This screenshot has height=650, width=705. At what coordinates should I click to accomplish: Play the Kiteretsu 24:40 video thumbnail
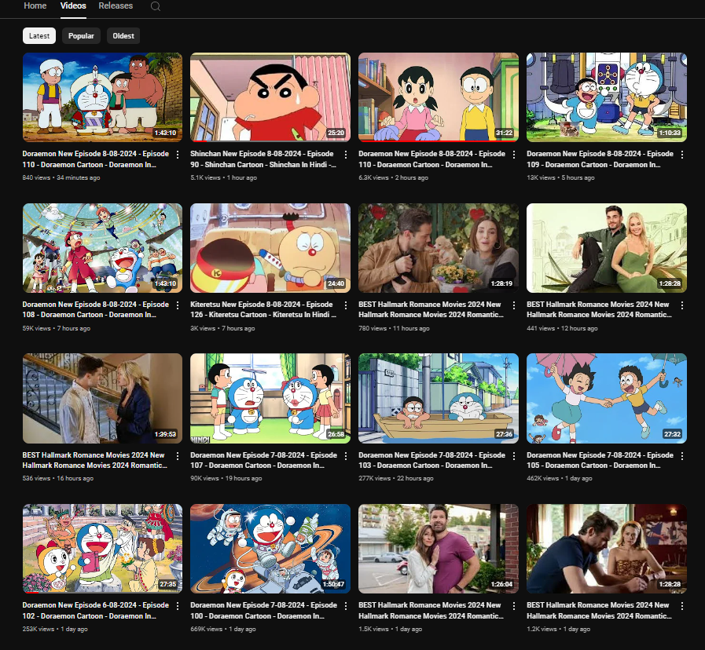click(x=270, y=248)
